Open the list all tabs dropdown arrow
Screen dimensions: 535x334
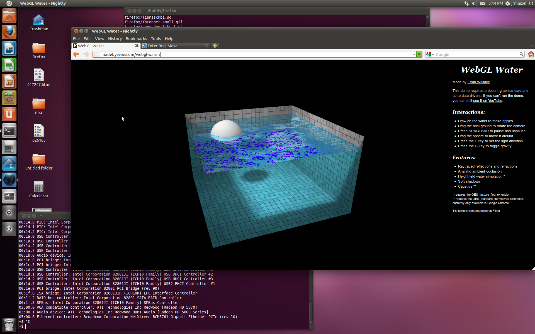pyautogui.click(x=532, y=46)
